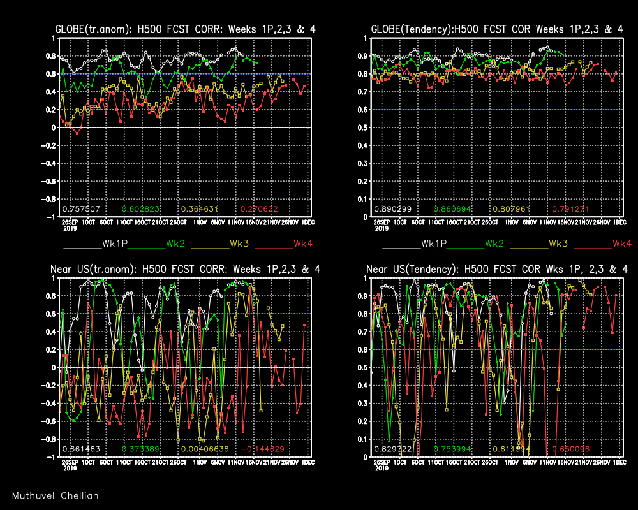The image size is (638, 510).
Task: Click Wk1P label in GLOBE(tr.anom) legend
Action: (x=115, y=244)
